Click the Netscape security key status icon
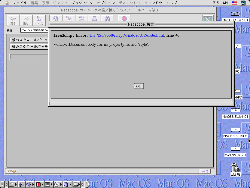250x188 pixels. (x=11, y=171)
